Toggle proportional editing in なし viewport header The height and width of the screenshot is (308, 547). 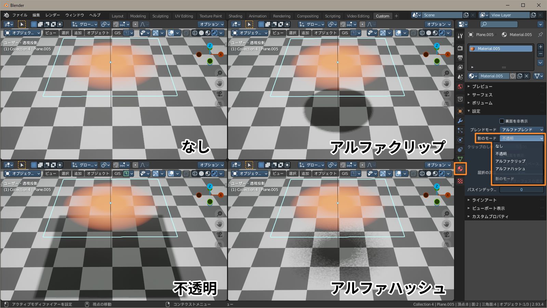pyautogui.click(x=135, y=24)
